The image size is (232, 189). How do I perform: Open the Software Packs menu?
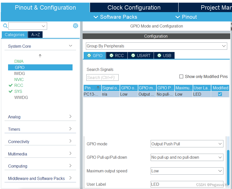pos(116,17)
